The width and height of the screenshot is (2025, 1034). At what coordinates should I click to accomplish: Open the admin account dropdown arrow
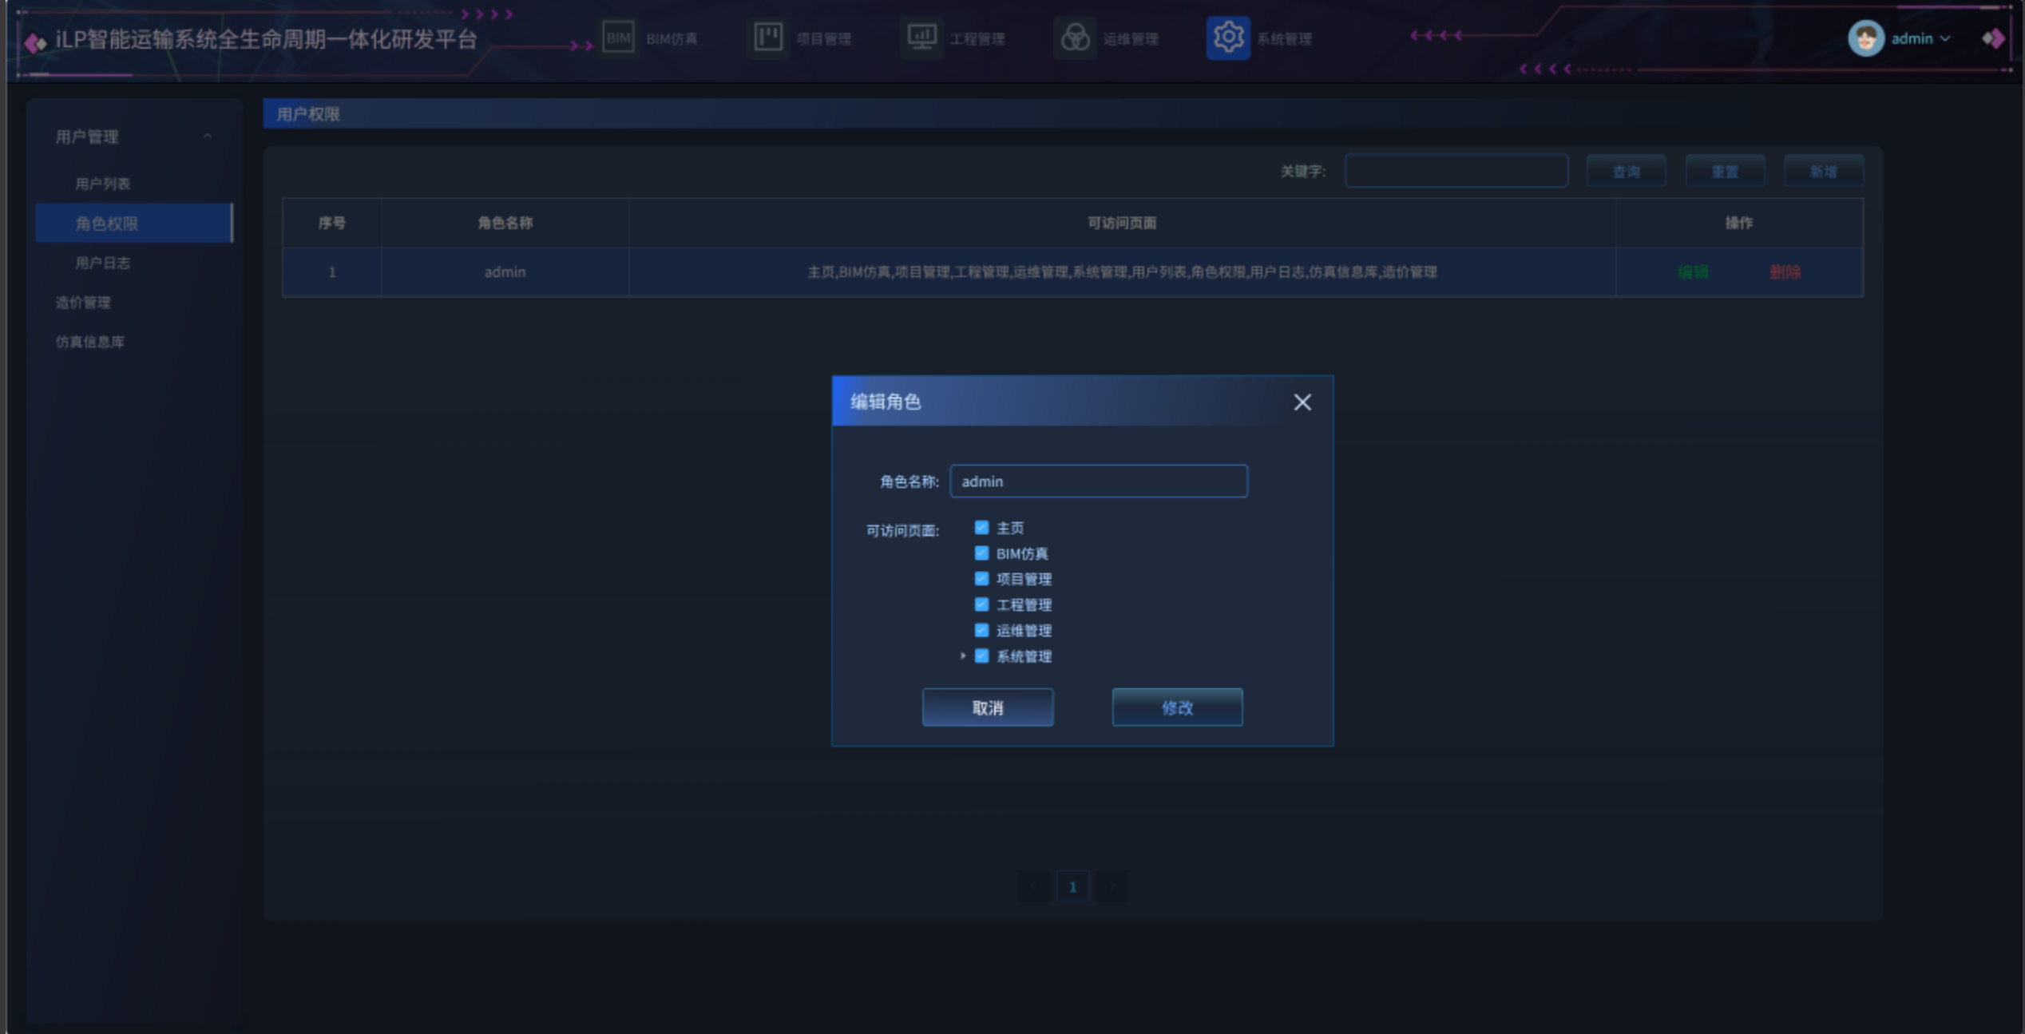[1945, 38]
